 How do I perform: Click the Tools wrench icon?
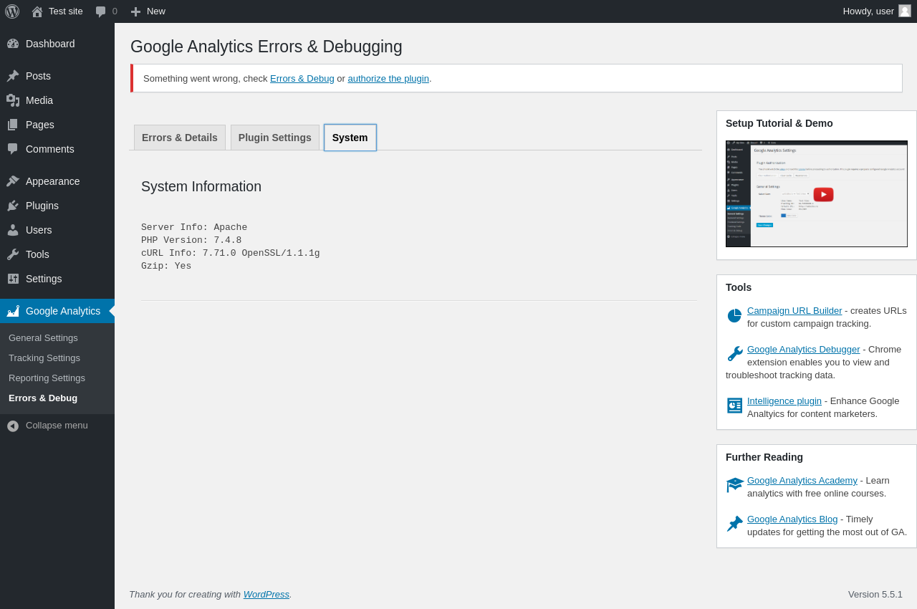(13, 254)
